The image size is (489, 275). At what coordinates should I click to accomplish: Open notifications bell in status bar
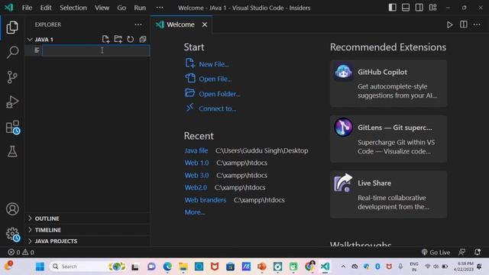coord(477,252)
